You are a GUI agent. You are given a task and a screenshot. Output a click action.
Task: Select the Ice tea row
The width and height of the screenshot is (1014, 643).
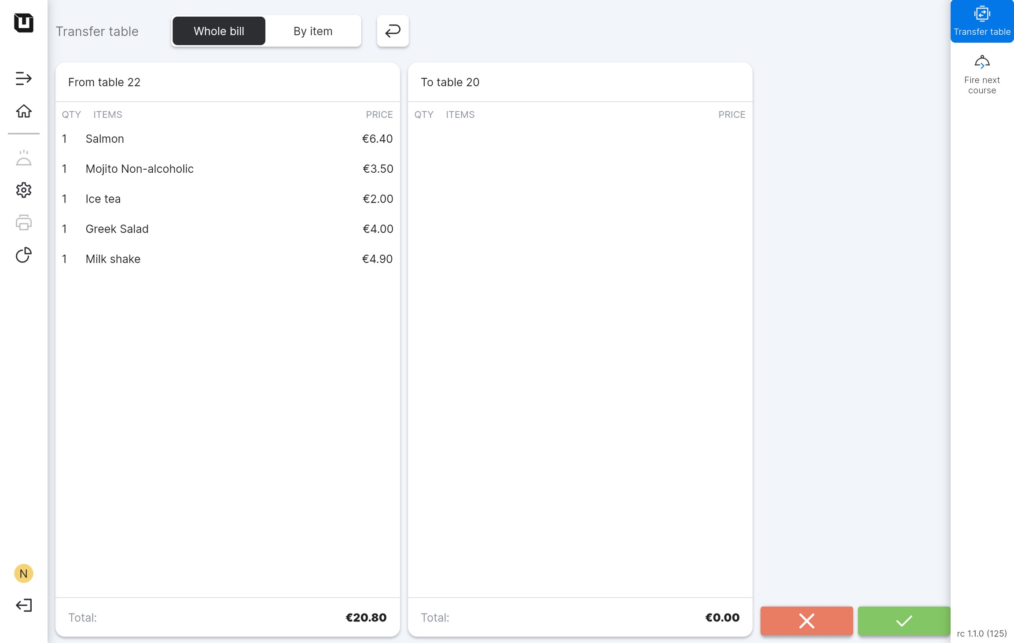(228, 199)
